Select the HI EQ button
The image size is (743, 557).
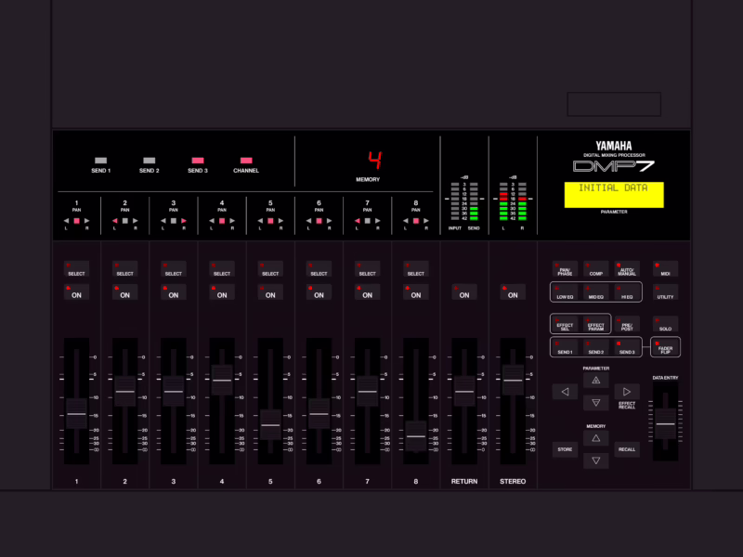coord(627,291)
